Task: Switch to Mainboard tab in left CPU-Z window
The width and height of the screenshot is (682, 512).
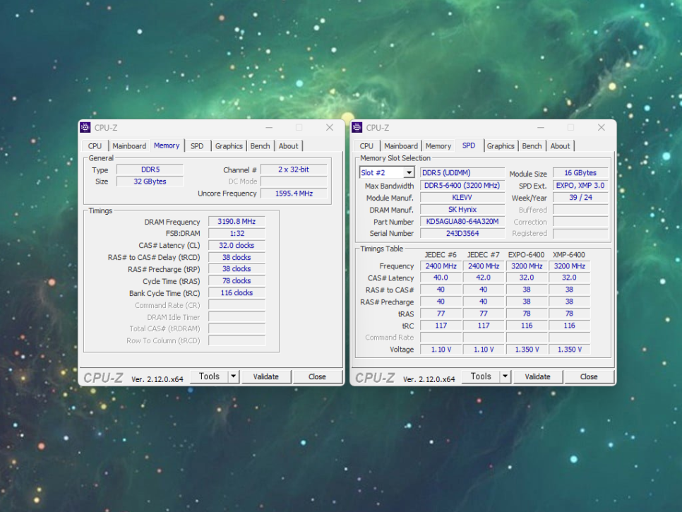Action: coord(129,146)
